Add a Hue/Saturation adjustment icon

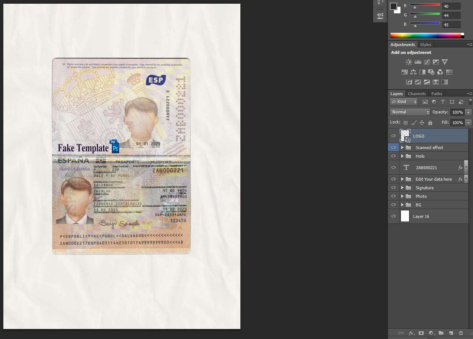[405, 72]
